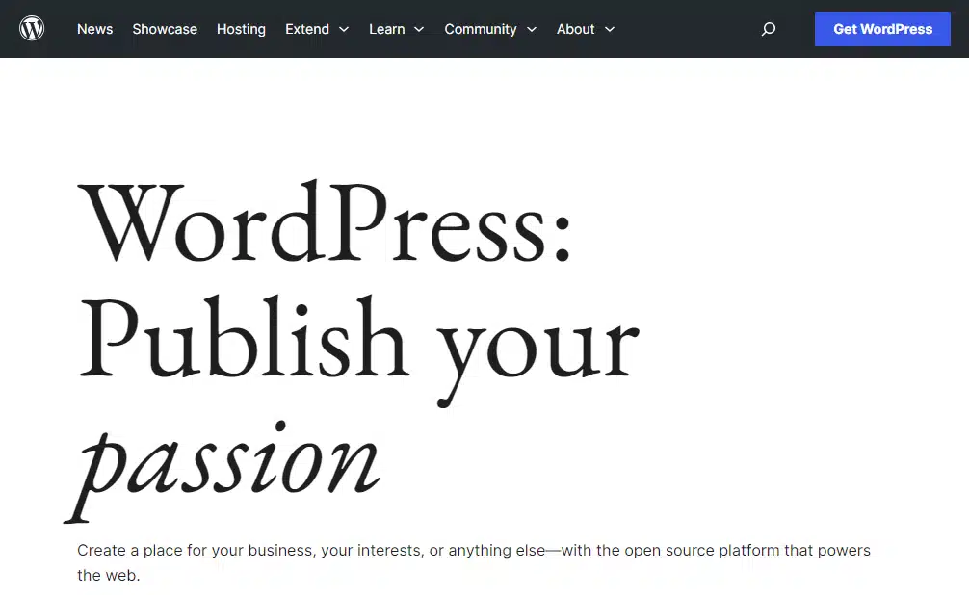The image size is (969, 595).
Task: Expand the chevron next to Extend
Action: click(344, 29)
